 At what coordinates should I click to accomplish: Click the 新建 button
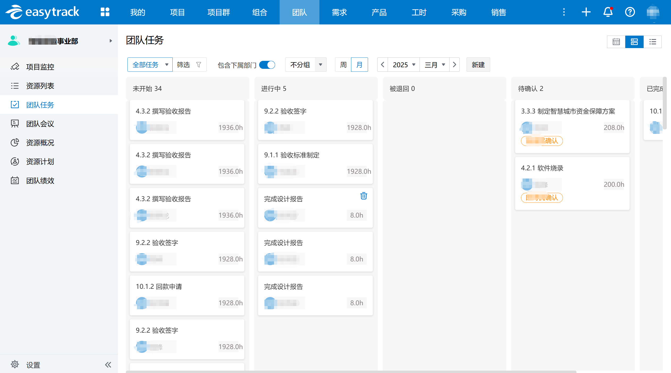[478, 65]
